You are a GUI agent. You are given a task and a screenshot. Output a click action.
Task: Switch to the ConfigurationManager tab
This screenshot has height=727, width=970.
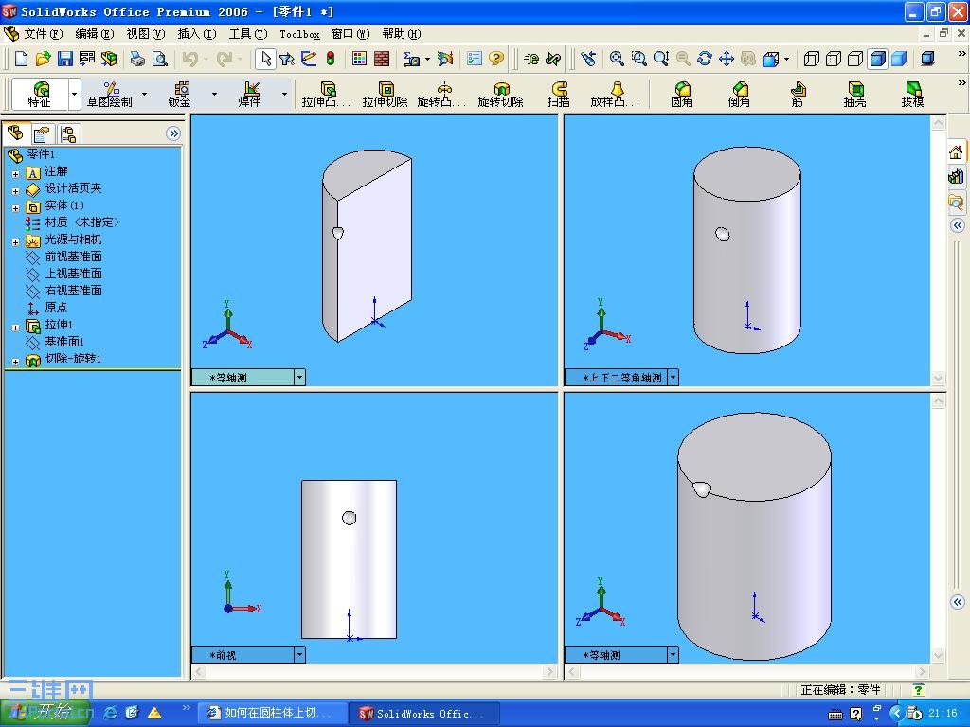[x=68, y=134]
